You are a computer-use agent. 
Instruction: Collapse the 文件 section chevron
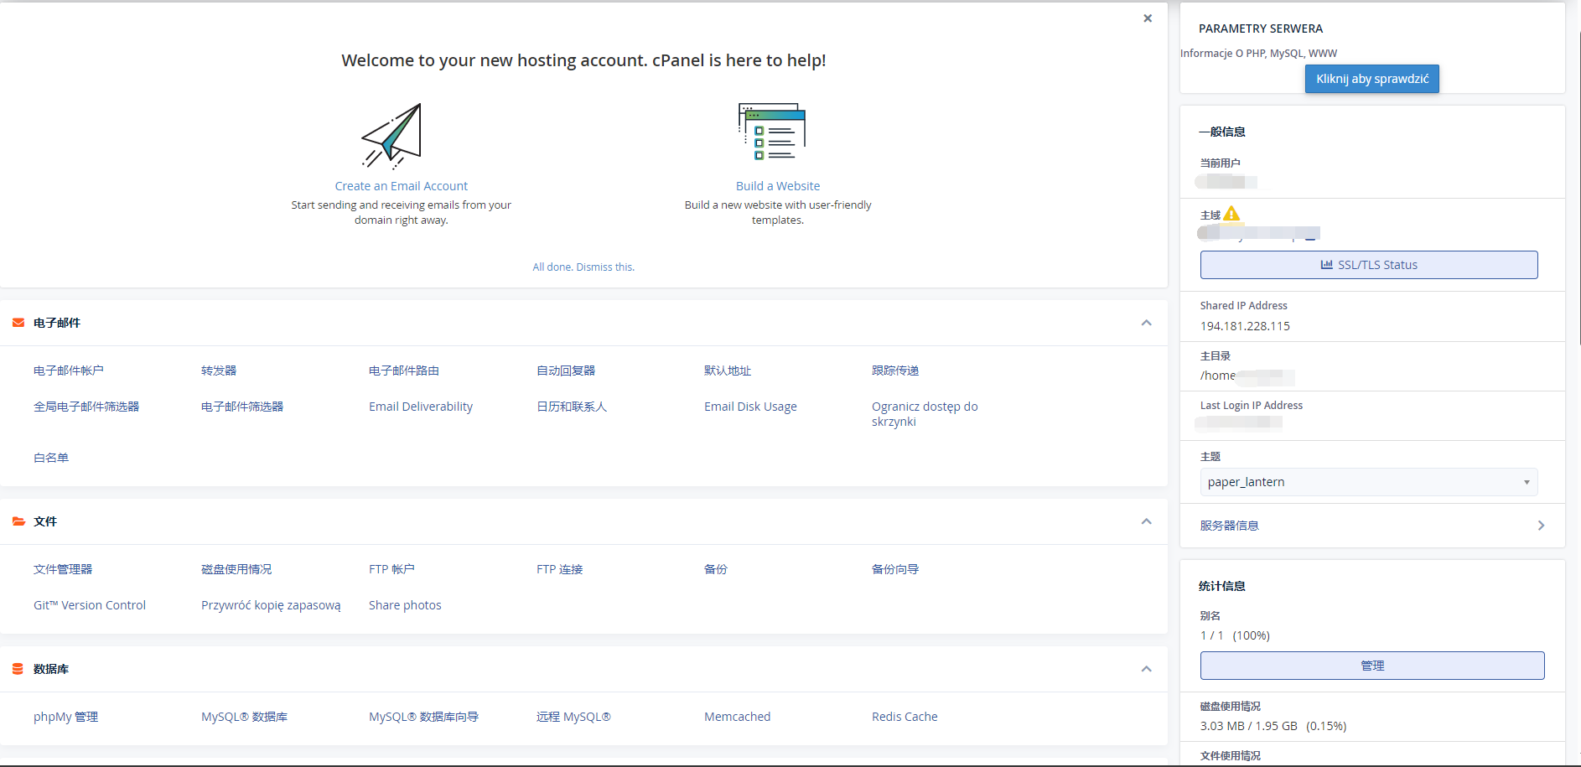click(1146, 521)
